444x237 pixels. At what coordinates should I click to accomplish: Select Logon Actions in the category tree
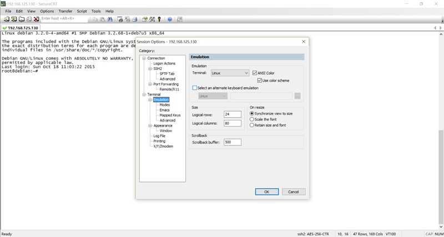[x=164, y=63]
